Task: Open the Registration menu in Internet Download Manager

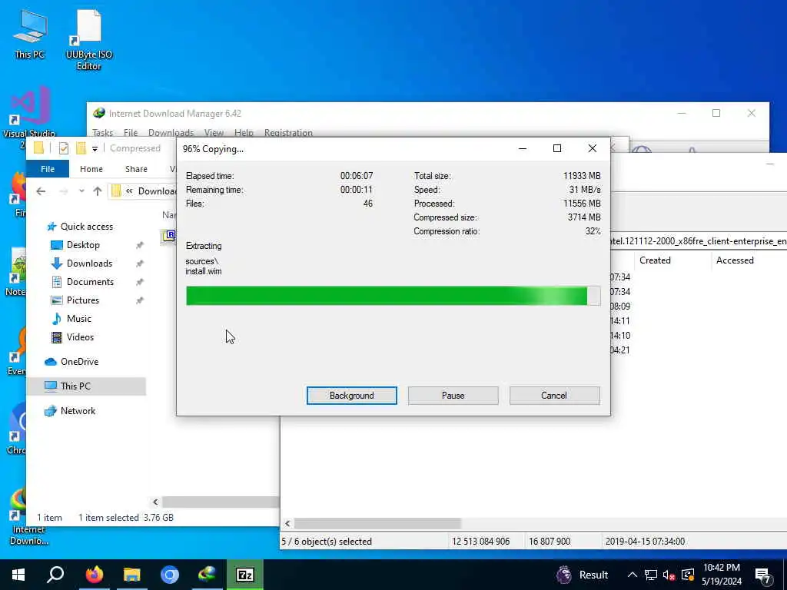Action: pos(288,132)
